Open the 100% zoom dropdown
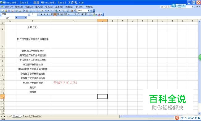The height and width of the screenshot is (121, 201). [x=88, y=11]
